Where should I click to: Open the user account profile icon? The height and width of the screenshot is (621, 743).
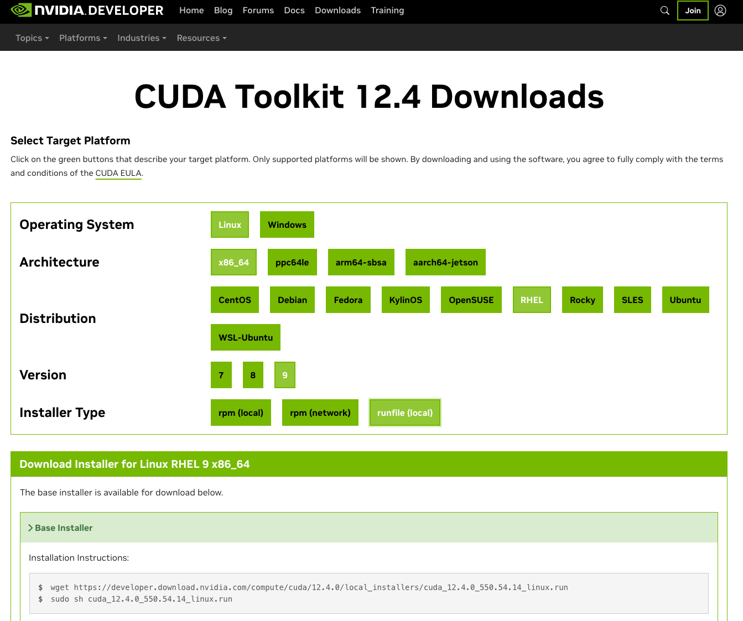coord(720,11)
